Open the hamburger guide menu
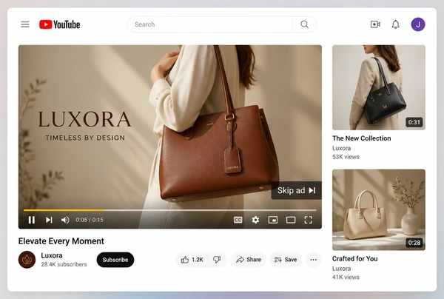The image size is (444, 299). pyautogui.click(x=25, y=24)
